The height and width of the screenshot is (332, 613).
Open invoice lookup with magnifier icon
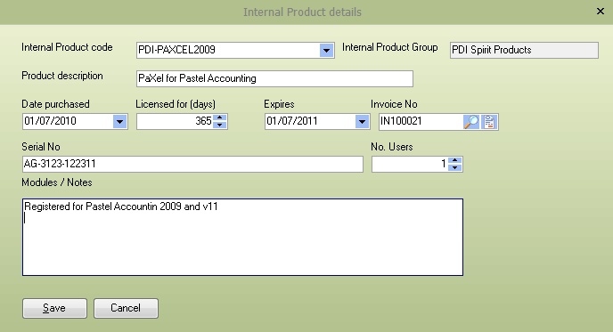471,122
